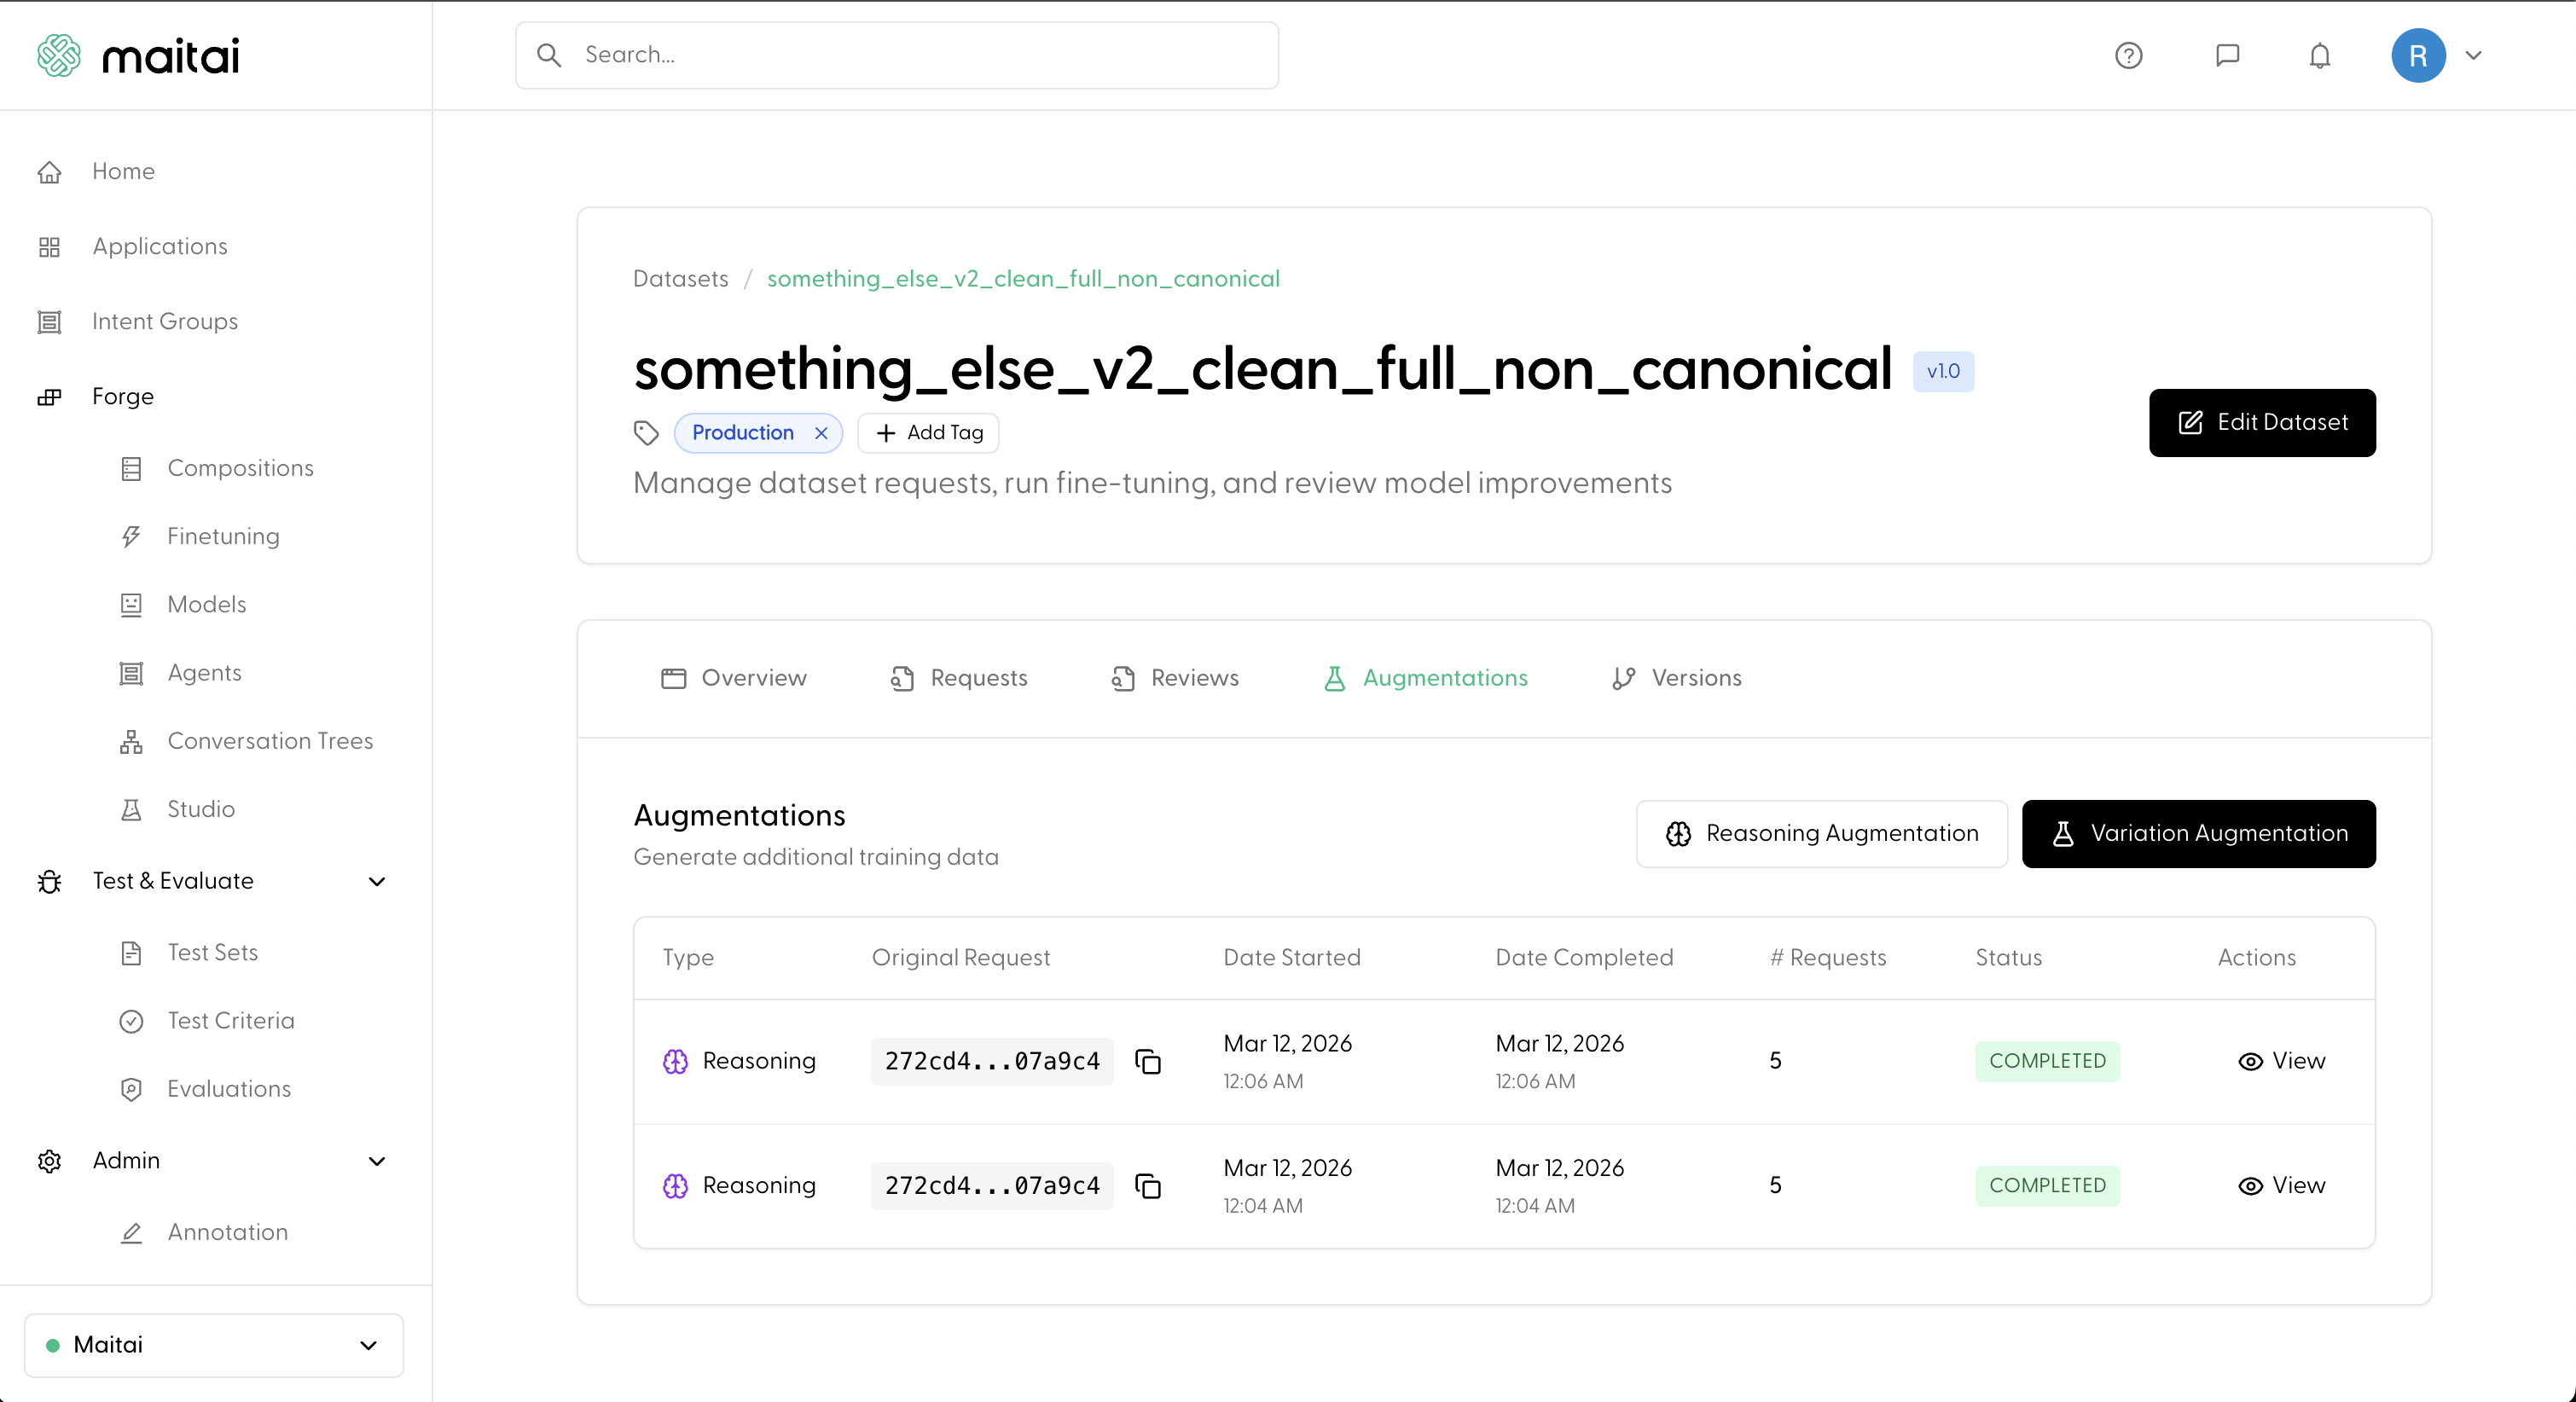The width and height of the screenshot is (2576, 1402).
Task: Copy second row original request ID
Action: (1148, 1186)
